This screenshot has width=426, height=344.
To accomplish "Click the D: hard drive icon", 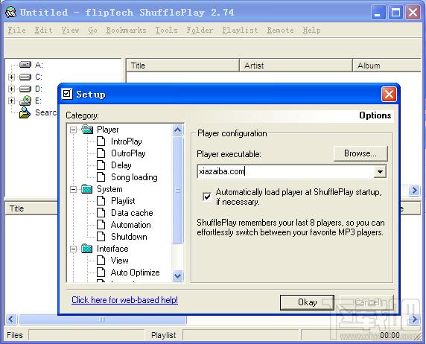I will [x=25, y=89].
